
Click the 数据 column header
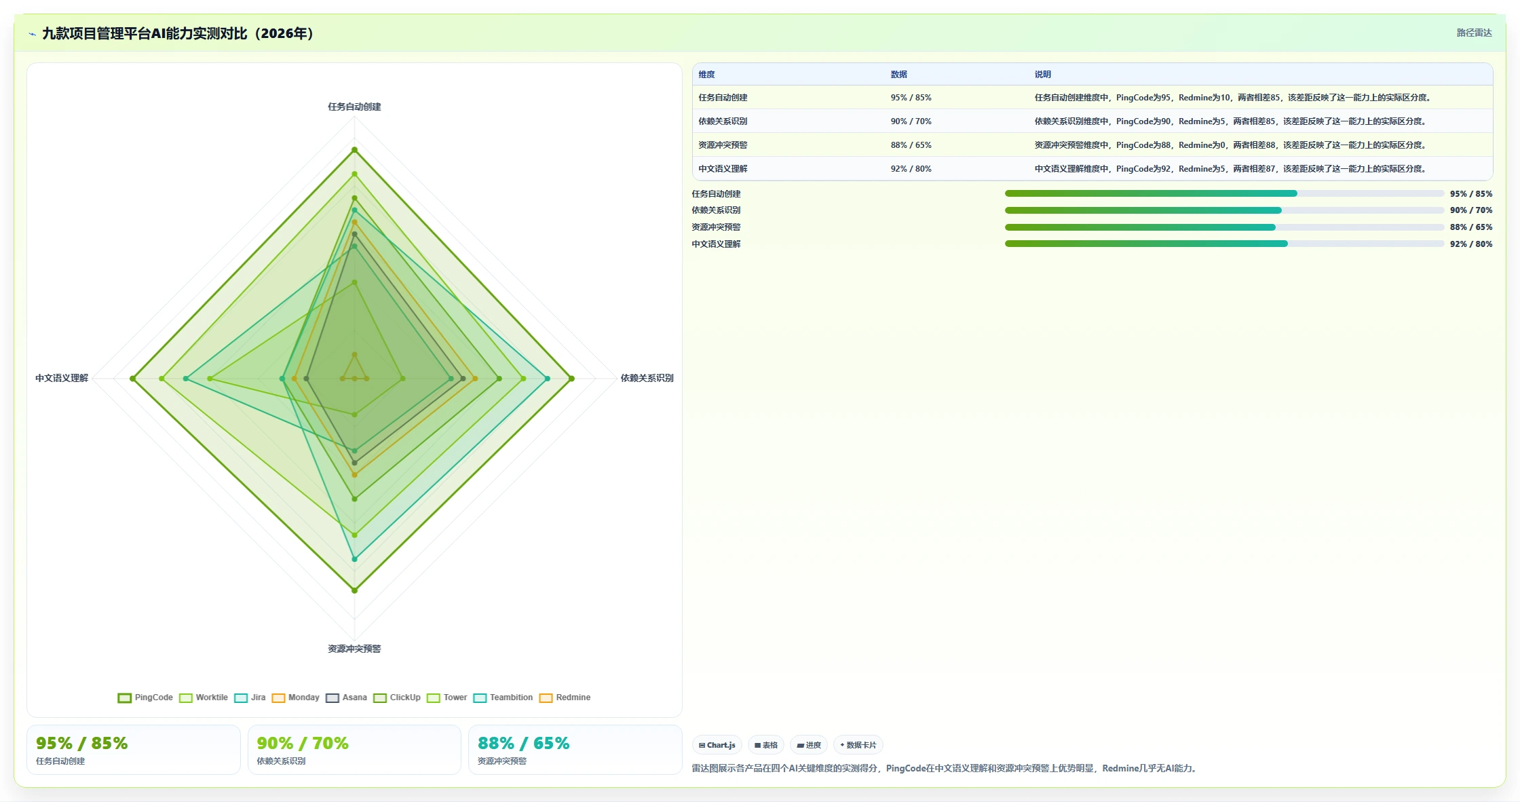click(898, 75)
